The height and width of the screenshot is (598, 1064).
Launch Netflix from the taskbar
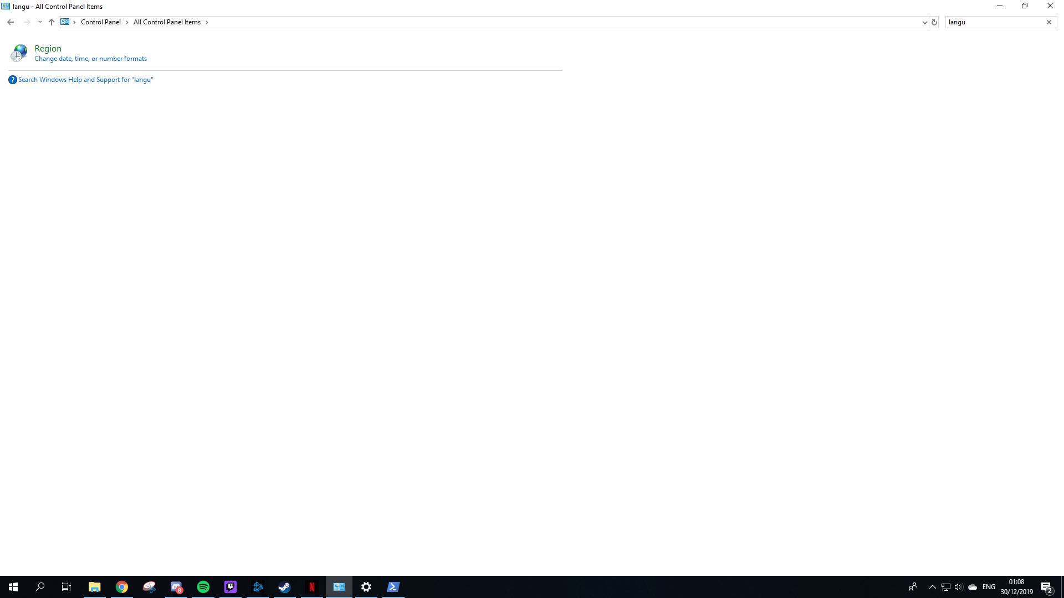click(312, 587)
